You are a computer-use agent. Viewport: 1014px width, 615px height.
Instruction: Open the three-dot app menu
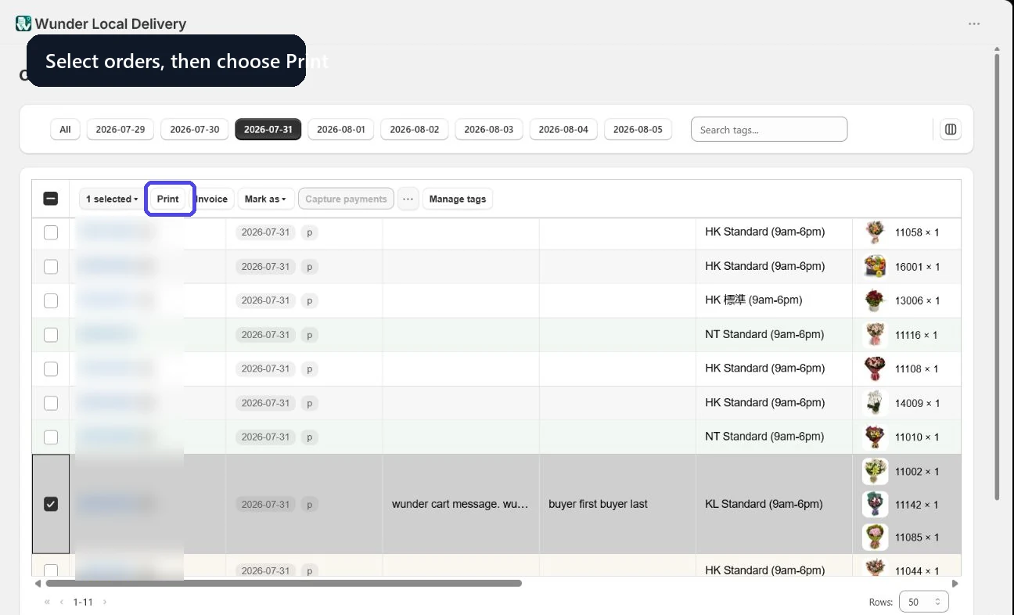click(974, 23)
